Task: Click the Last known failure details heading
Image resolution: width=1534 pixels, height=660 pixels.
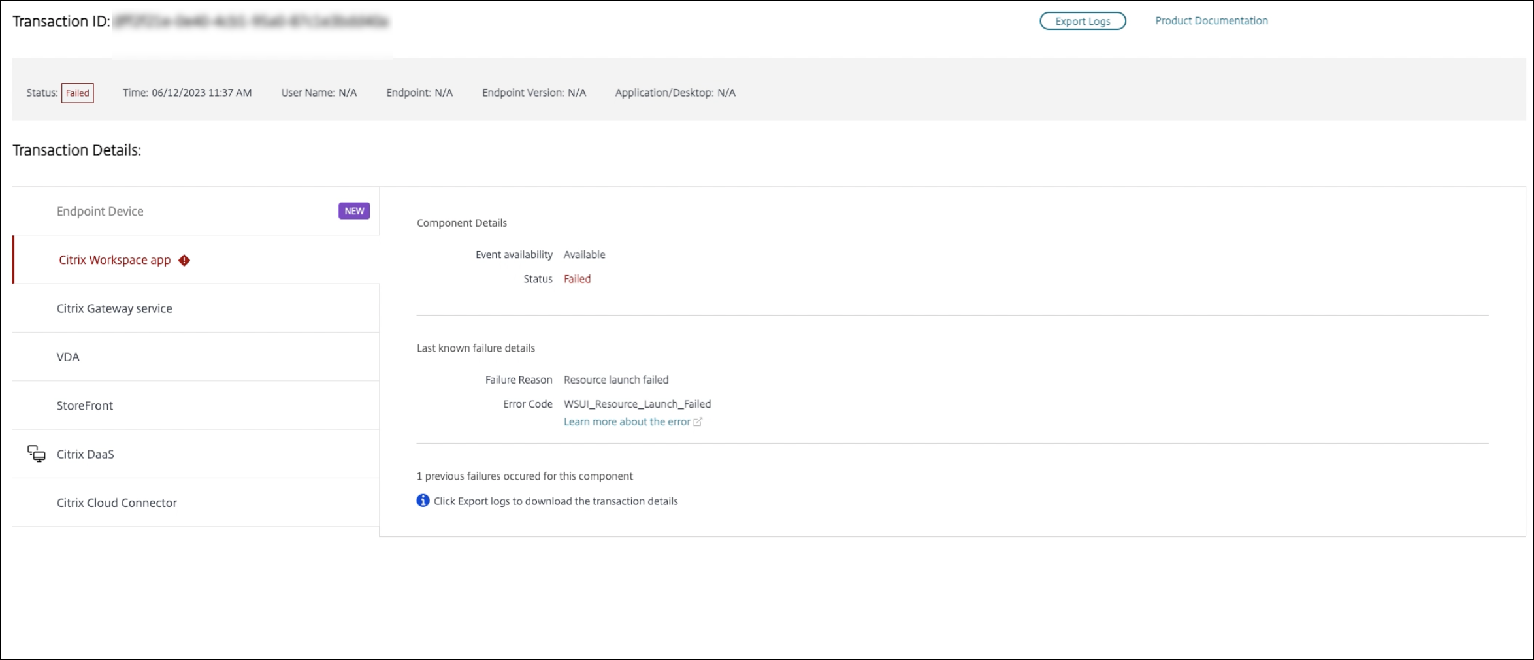Action: click(x=476, y=348)
